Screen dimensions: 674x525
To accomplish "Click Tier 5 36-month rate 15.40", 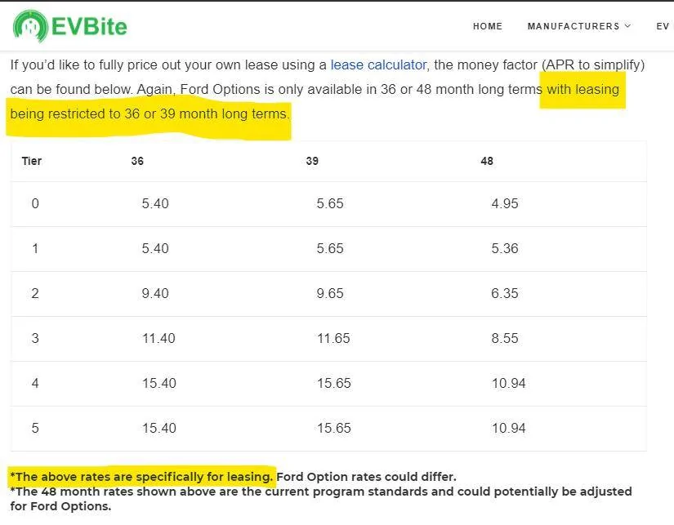I will (x=159, y=428).
